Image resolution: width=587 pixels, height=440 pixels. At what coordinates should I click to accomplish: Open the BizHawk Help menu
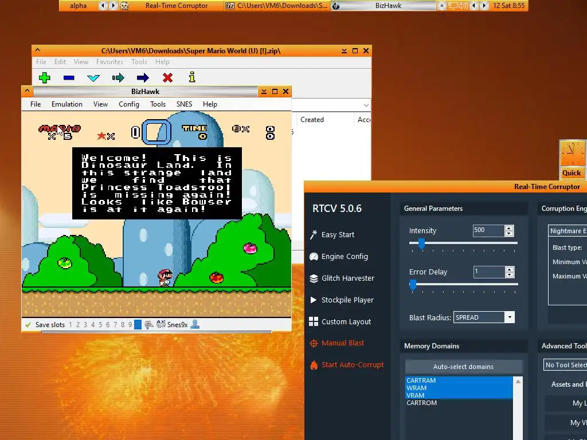pyautogui.click(x=210, y=104)
